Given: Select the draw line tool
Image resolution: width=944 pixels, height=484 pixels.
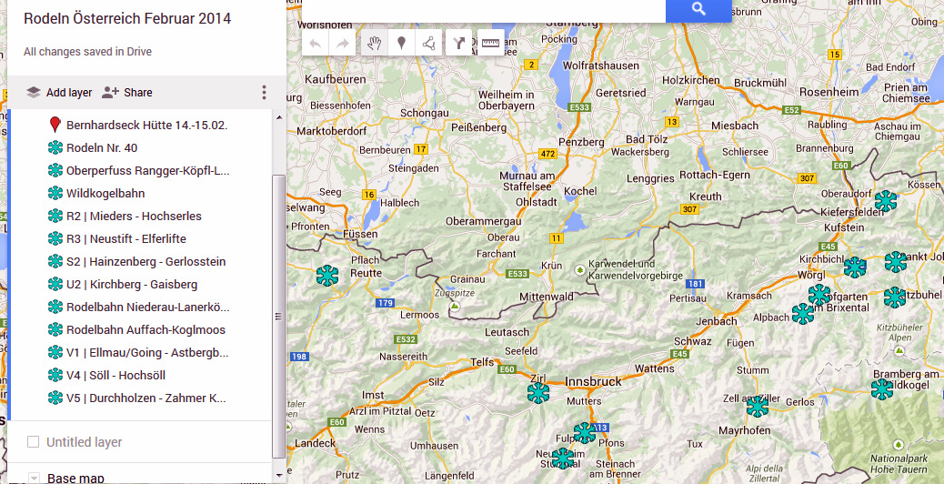Looking at the screenshot, I should click(428, 43).
